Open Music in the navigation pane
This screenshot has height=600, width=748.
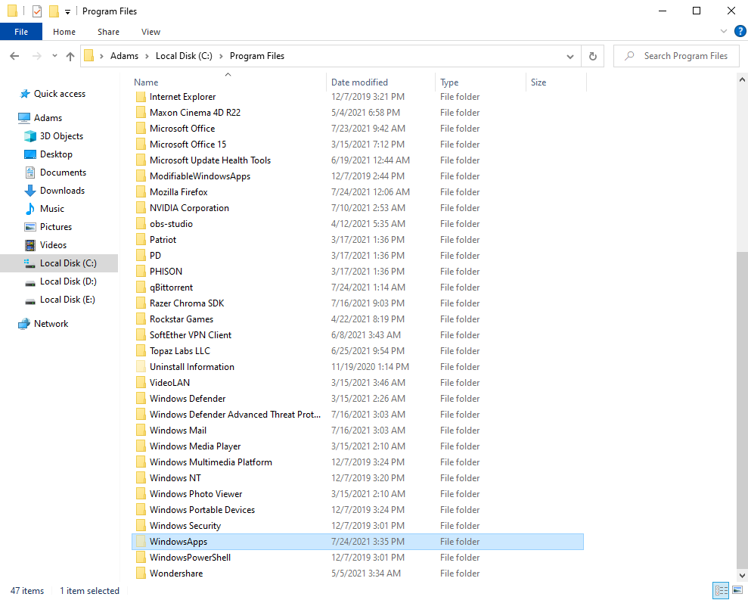point(51,209)
